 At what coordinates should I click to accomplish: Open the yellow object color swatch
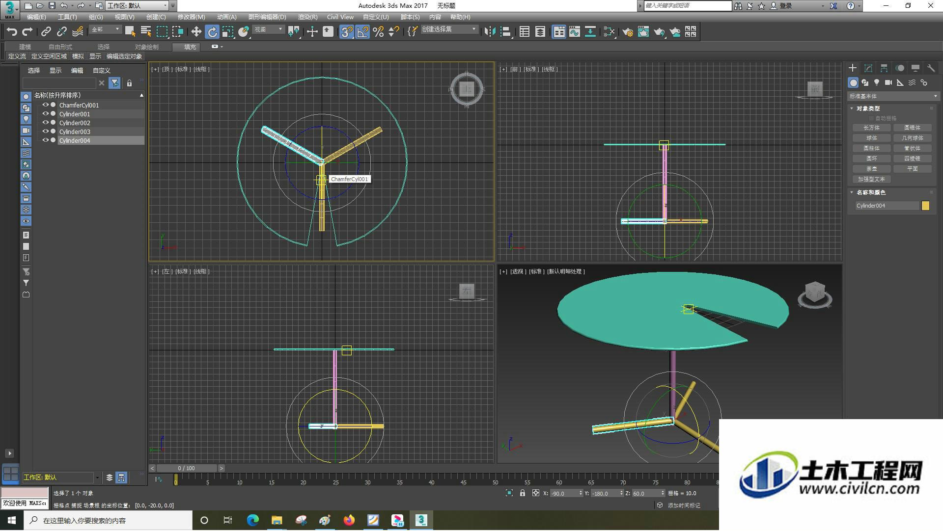[x=926, y=206]
